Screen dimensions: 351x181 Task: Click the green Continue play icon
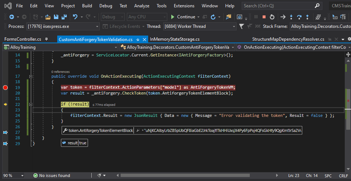coord(173,17)
